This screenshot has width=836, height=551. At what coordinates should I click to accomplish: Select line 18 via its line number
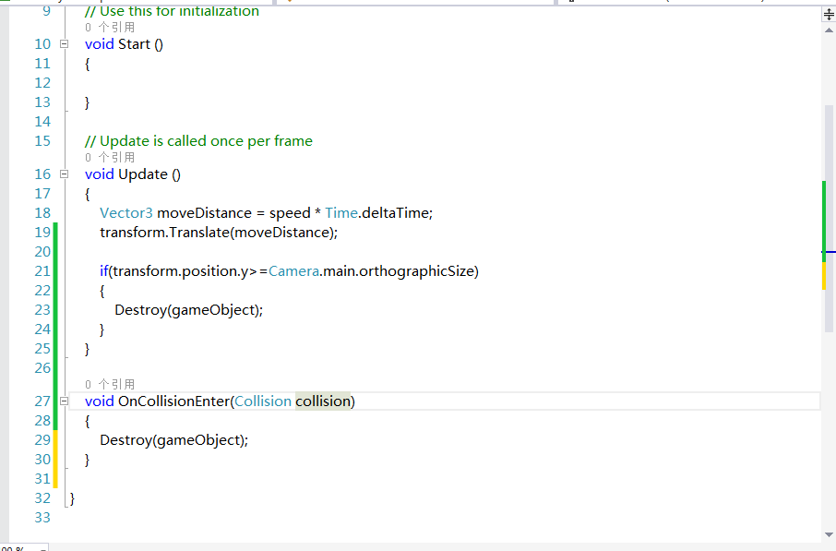click(42, 212)
